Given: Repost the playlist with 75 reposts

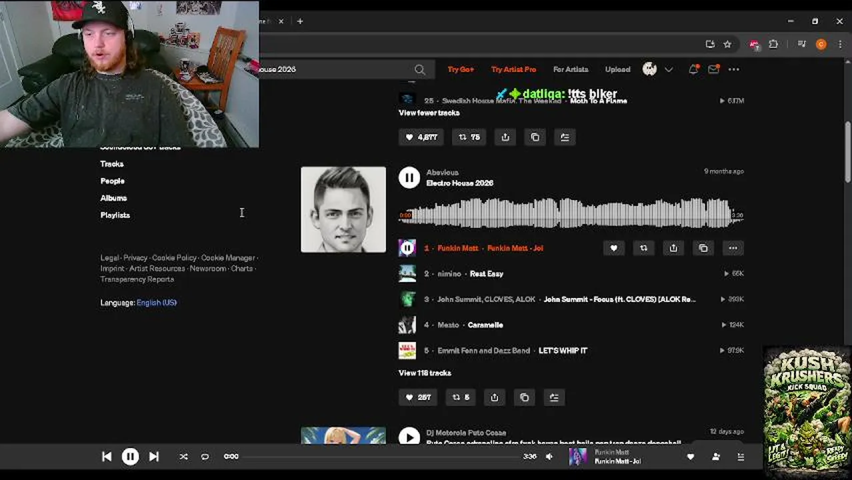Looking at the screenshot, I should coord(469,137).
